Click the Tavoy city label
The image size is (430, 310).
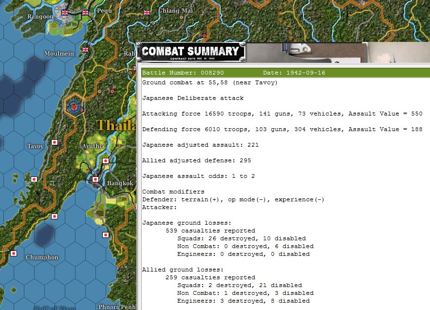[36, 146]
